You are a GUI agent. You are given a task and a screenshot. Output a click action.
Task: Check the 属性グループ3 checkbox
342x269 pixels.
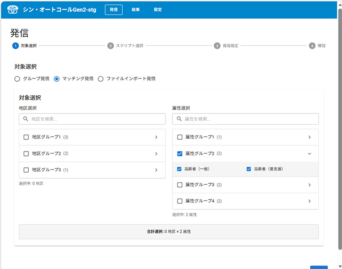180,185
